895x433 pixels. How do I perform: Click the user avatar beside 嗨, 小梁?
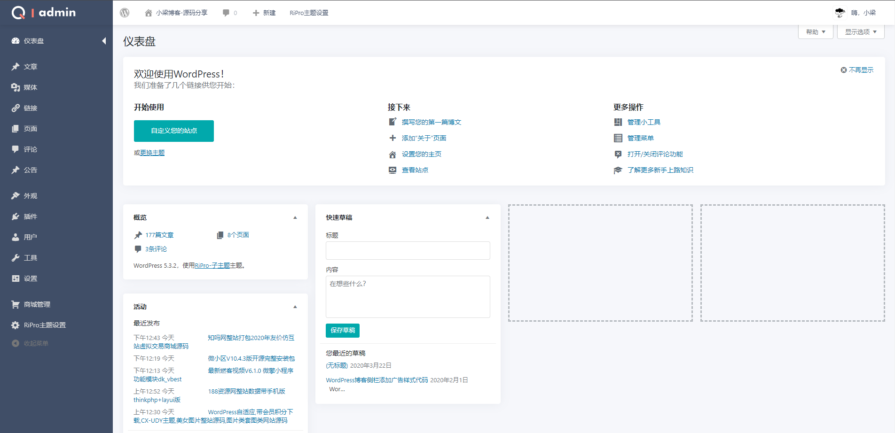click(x=840, y=13)
